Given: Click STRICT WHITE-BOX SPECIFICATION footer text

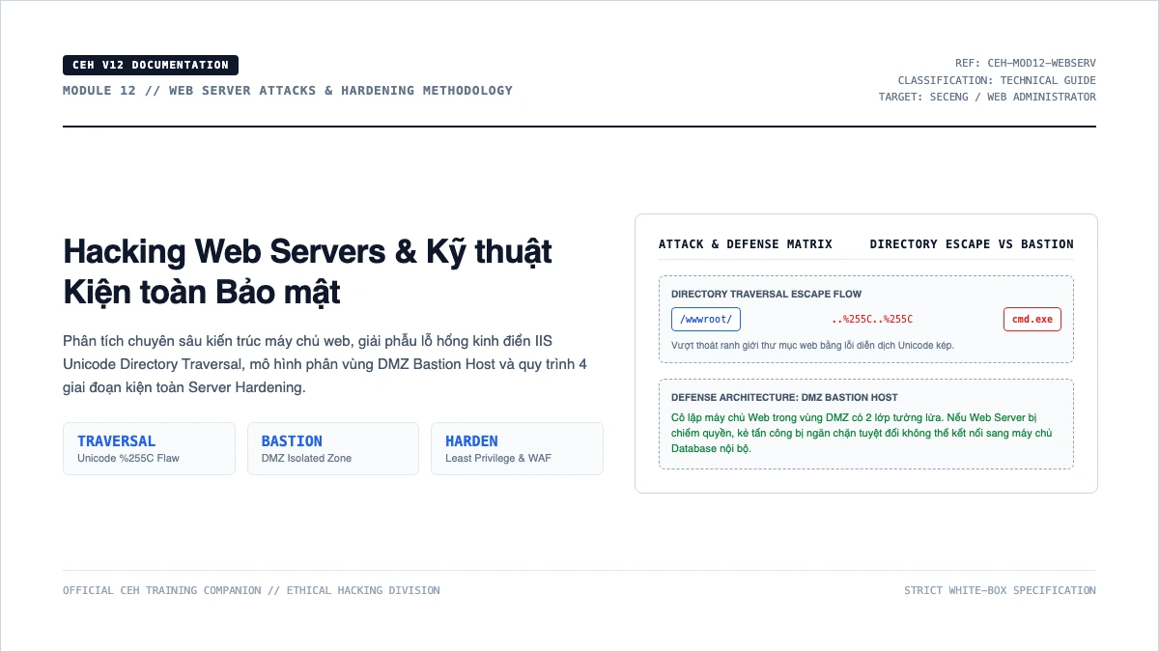Looking at the screenshot, I should coord(1000,590).
